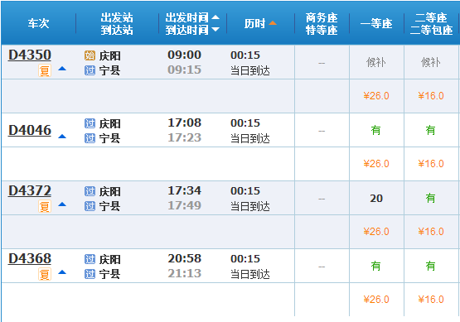Click the 复 badge under train D4368
Screen dimensions: 460x322
[x=45, y=274]
